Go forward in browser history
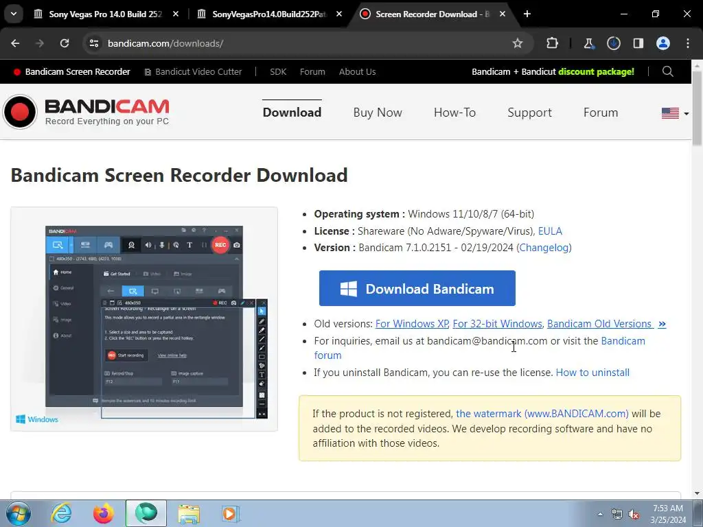The width and height of the screenshot is (703, 527). pyautogui.click(x=40, y=43)
